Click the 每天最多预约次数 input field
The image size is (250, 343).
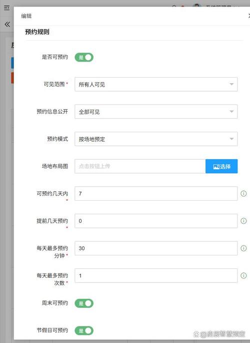[156, 275]
